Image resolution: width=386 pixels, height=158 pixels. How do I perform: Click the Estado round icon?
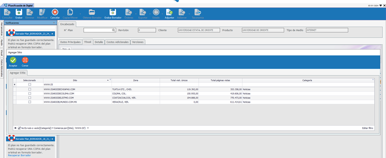pyautogui.click(x=156, y=12)
